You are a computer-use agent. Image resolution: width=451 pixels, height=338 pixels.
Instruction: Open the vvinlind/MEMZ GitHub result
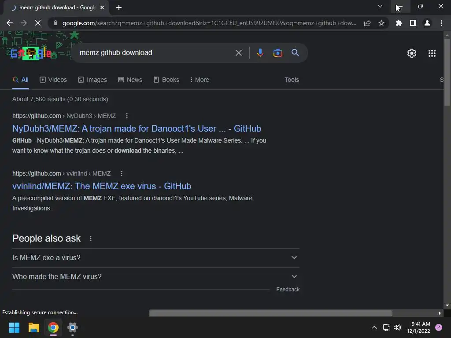point(102,186)
